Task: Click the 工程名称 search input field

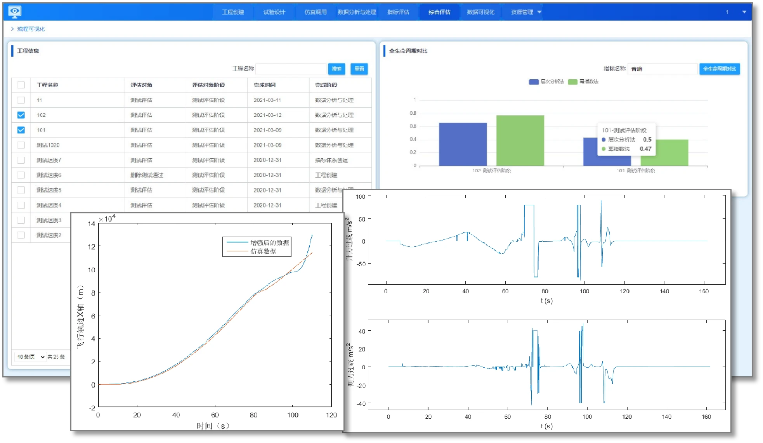Action: (x=291, y=69)
